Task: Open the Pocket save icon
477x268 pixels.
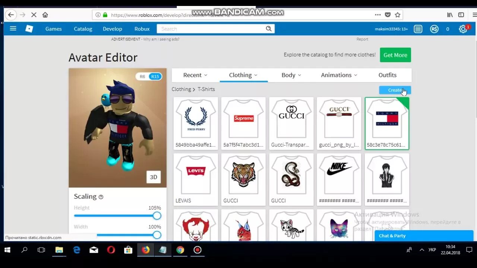Action: click(388, 15)
